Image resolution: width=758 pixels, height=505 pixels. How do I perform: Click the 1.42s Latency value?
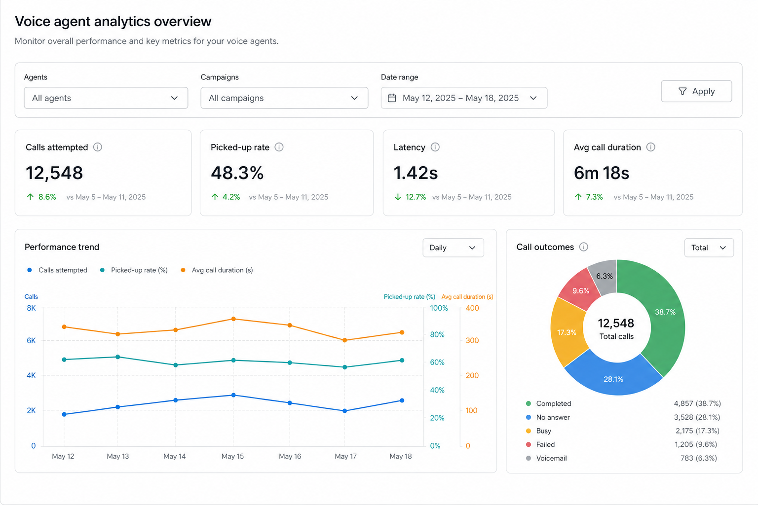(x=416, y=173)
